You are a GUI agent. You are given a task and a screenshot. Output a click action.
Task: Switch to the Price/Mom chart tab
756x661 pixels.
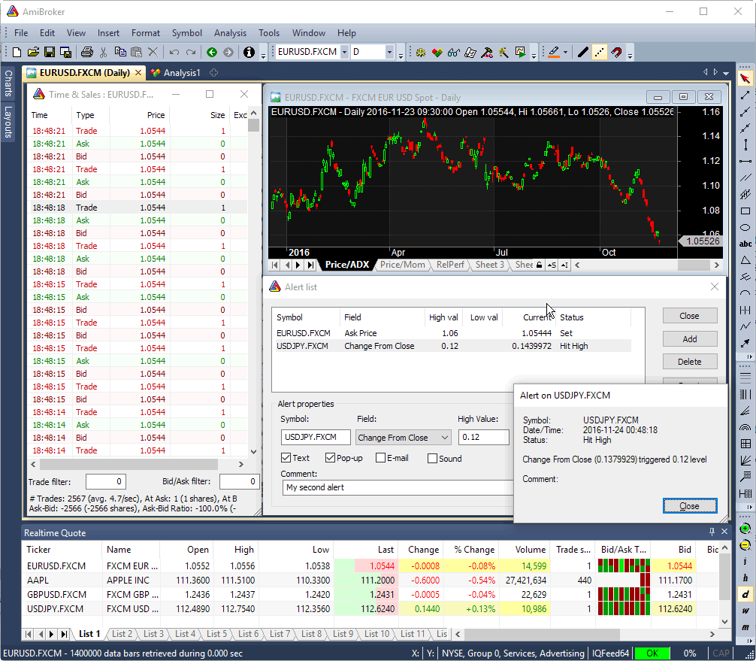point(403,265)
